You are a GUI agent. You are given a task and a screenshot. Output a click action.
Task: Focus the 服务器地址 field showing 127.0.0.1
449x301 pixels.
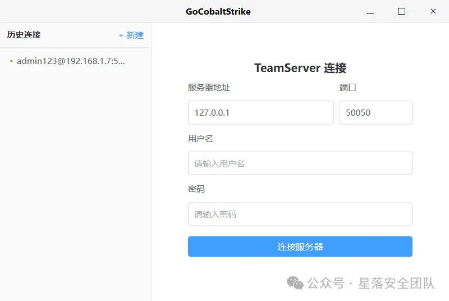[261, 112]
